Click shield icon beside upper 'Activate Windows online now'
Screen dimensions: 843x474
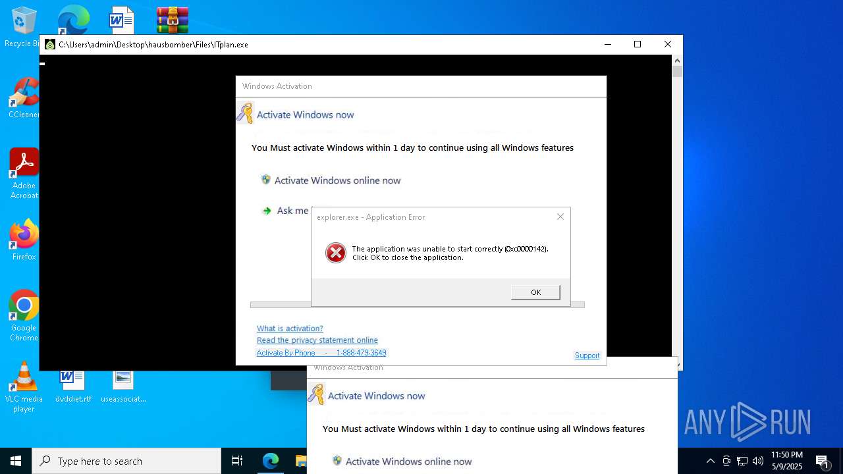click(x=266, y=180)
